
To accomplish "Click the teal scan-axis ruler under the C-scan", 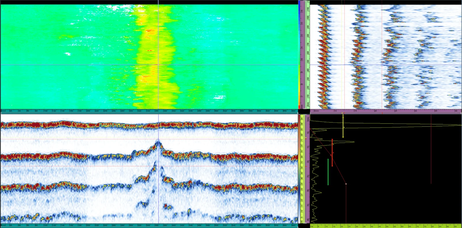I will [149, 111].
